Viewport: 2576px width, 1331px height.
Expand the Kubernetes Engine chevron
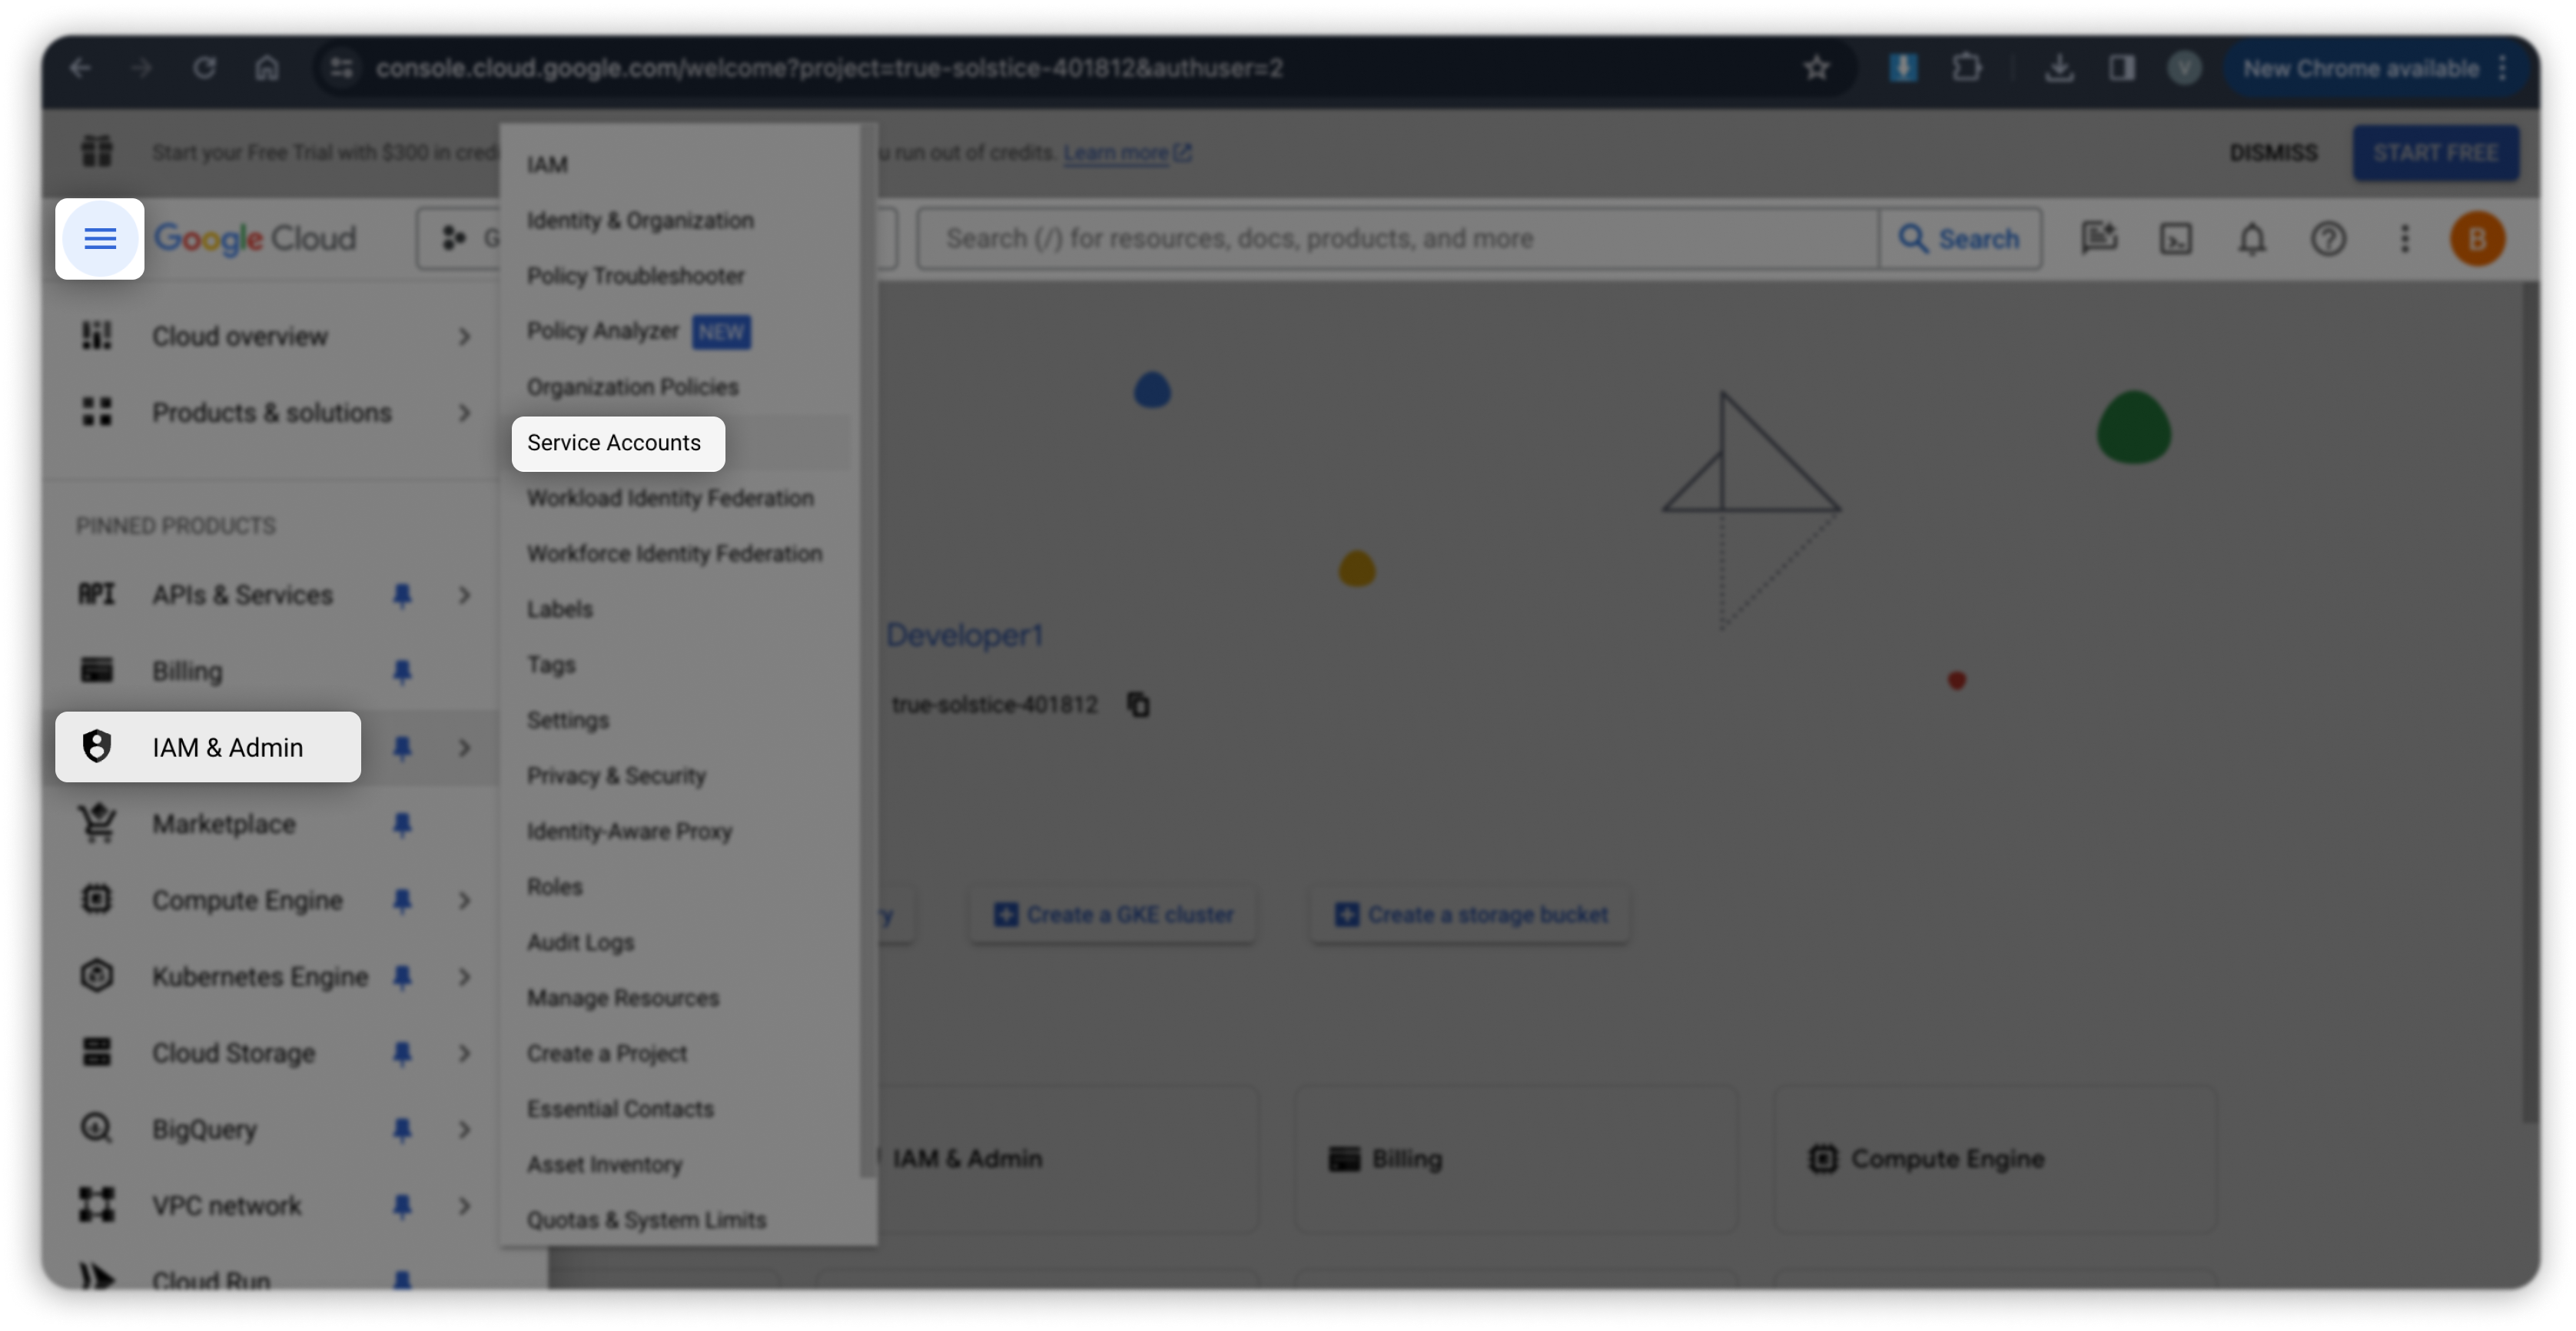click(464, 976)
